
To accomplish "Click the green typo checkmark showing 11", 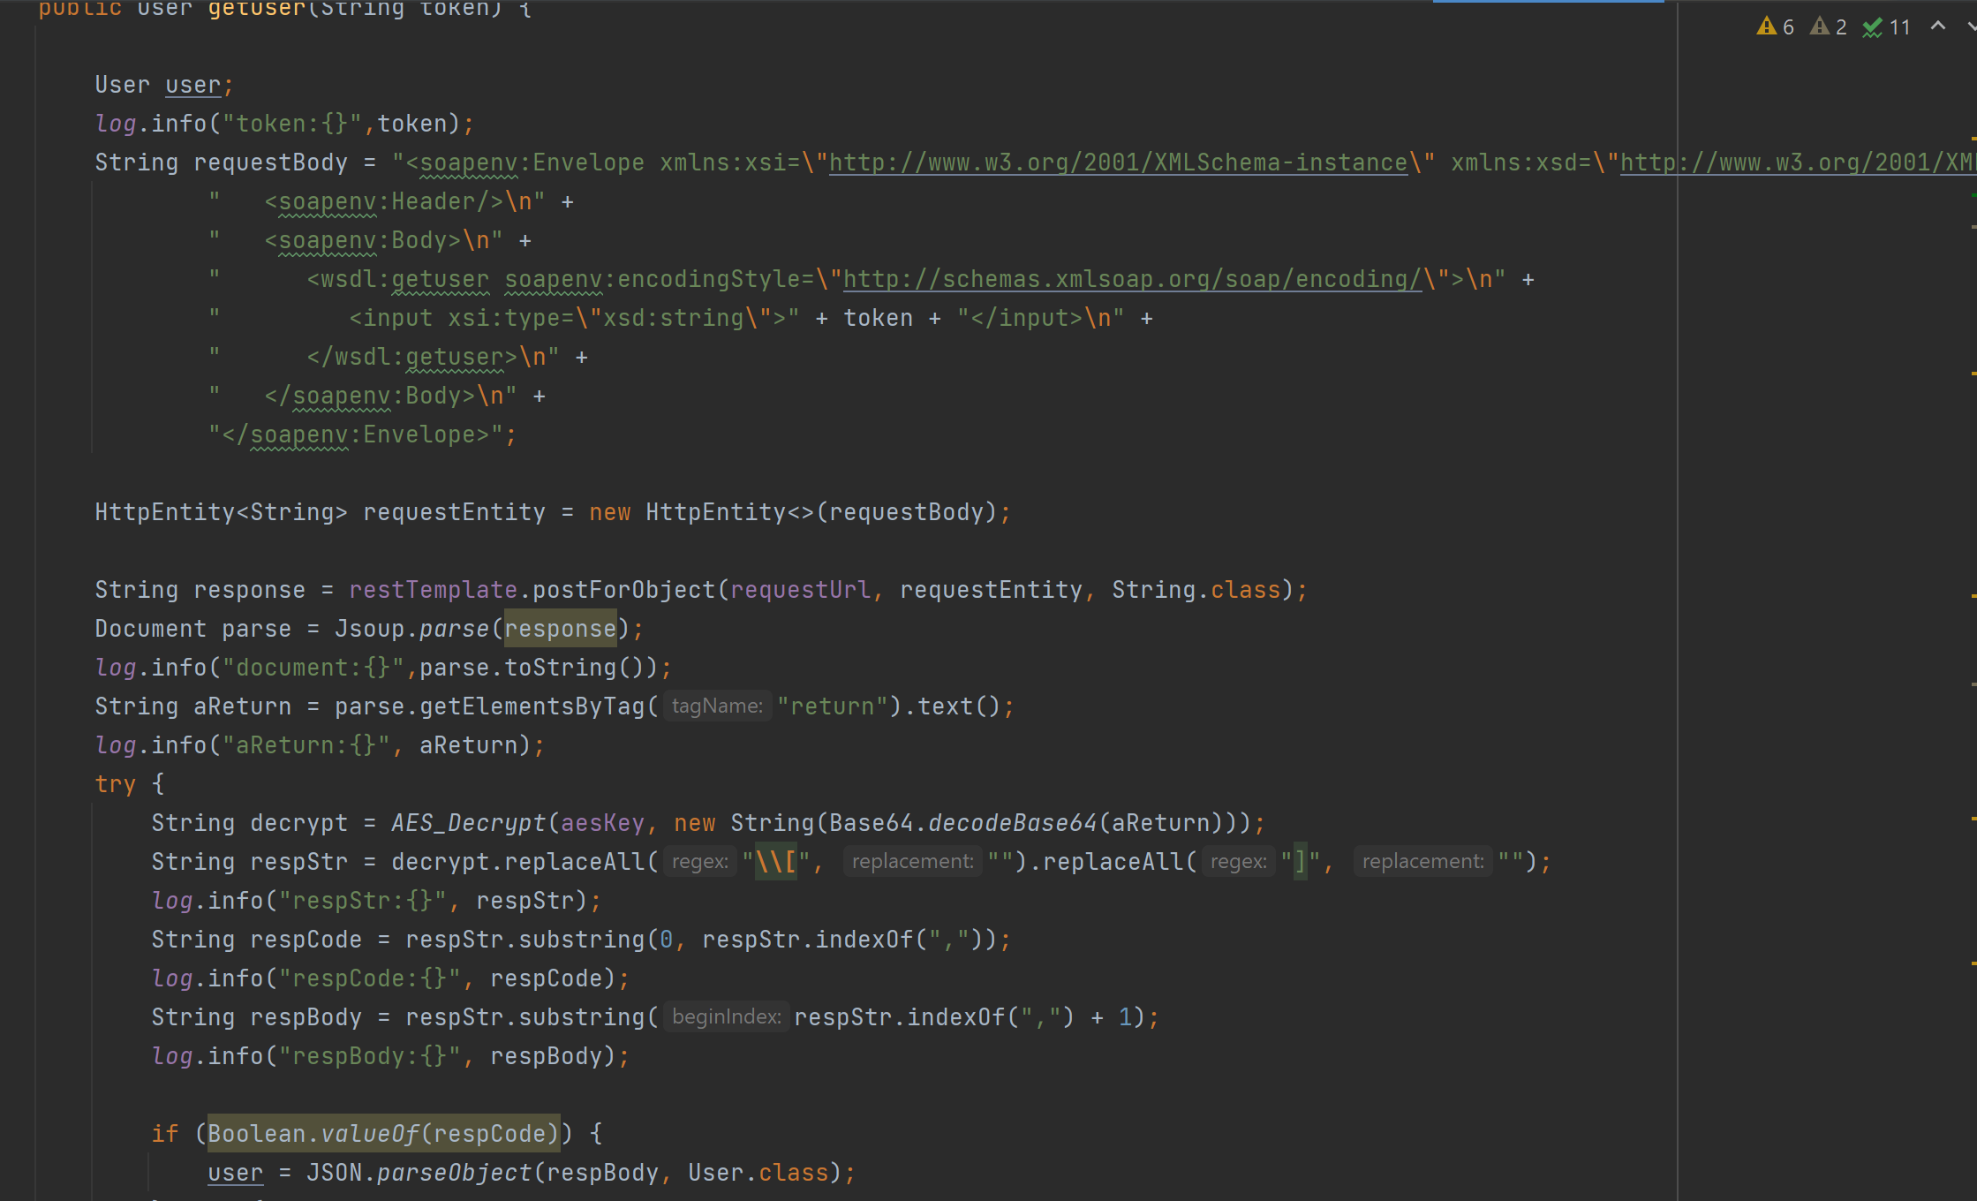I will tap(1886, 27).
